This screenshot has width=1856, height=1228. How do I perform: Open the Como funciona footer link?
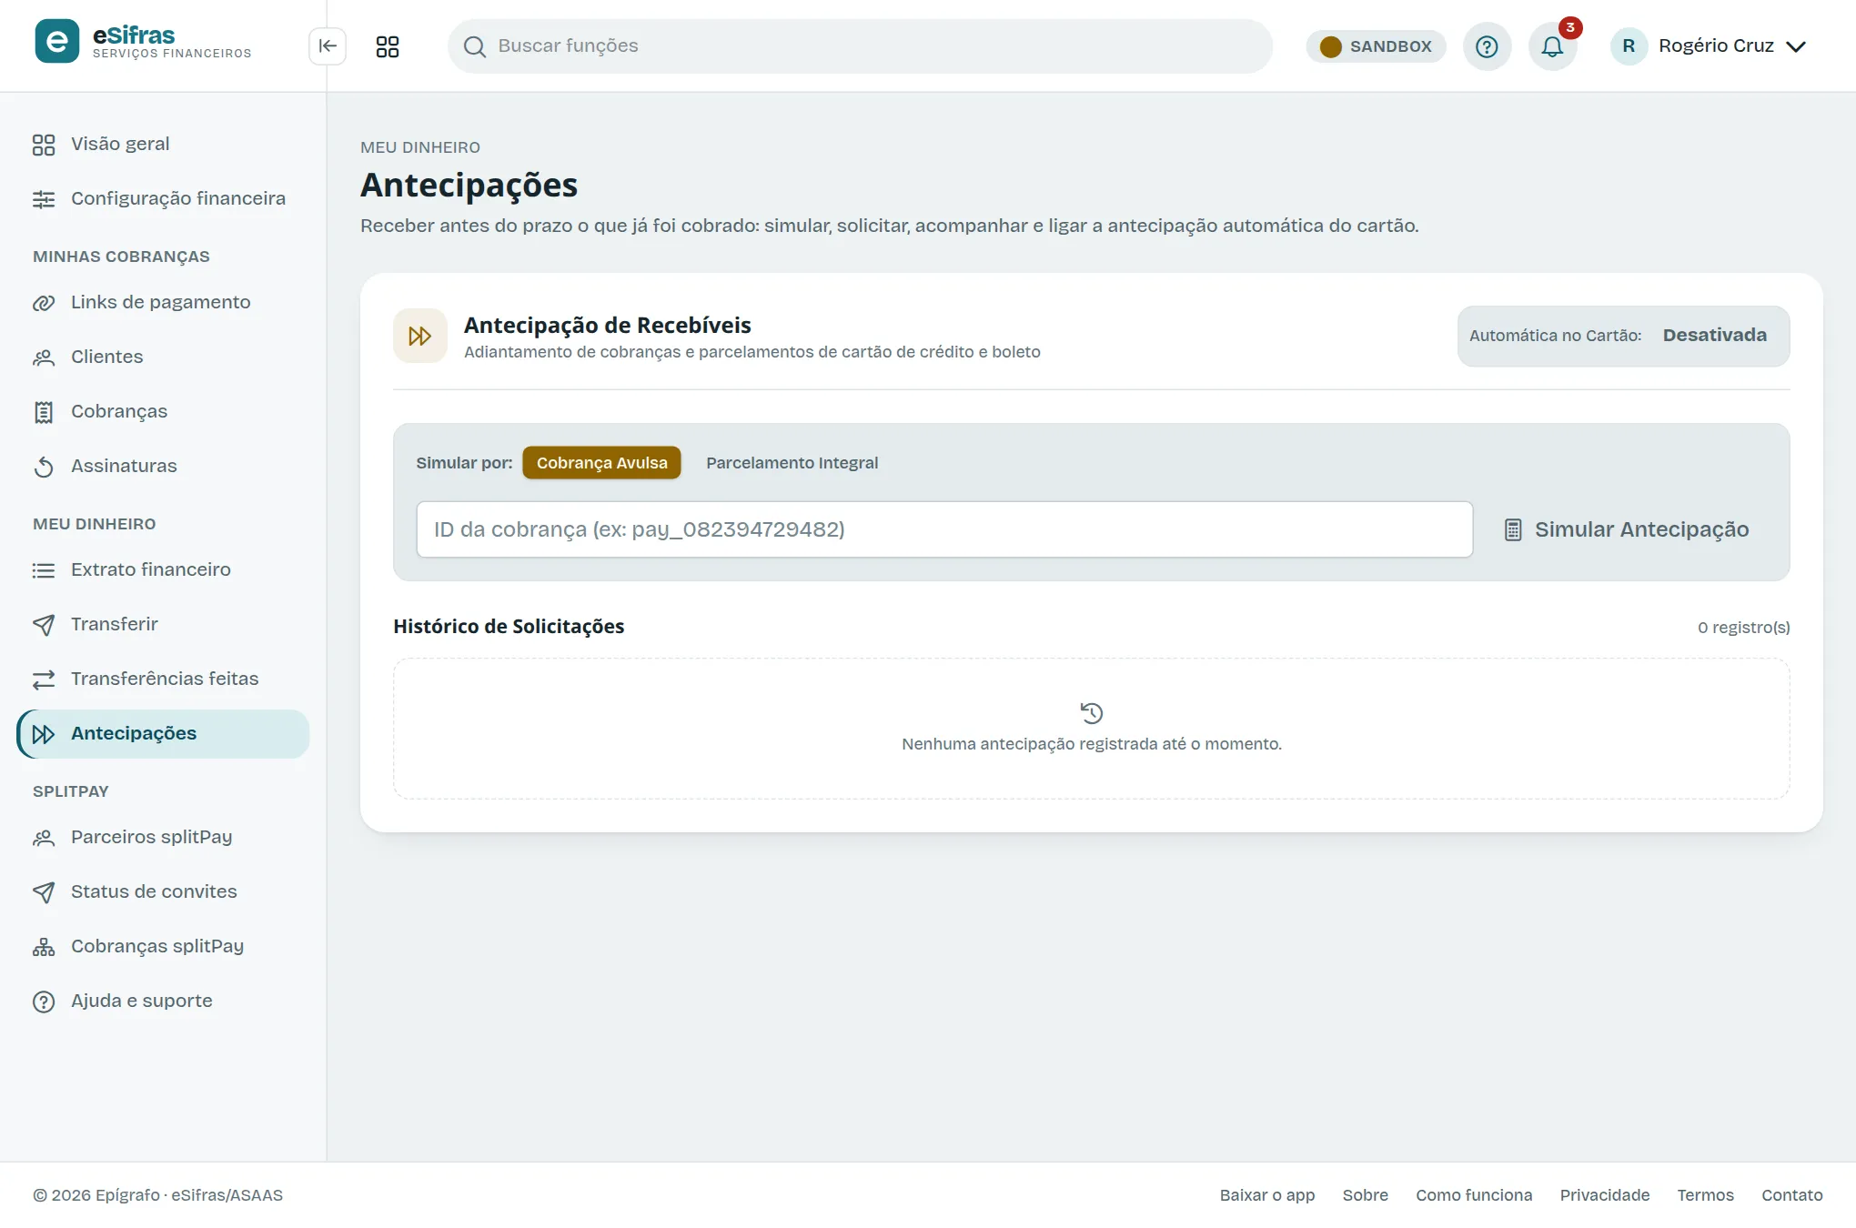pos(1474,1195)
